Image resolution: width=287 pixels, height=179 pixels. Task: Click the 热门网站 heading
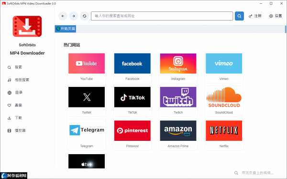(x=72, y=45)
